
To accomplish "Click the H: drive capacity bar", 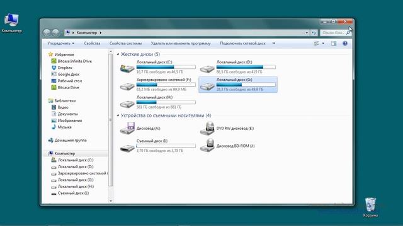I will (166, 102).
